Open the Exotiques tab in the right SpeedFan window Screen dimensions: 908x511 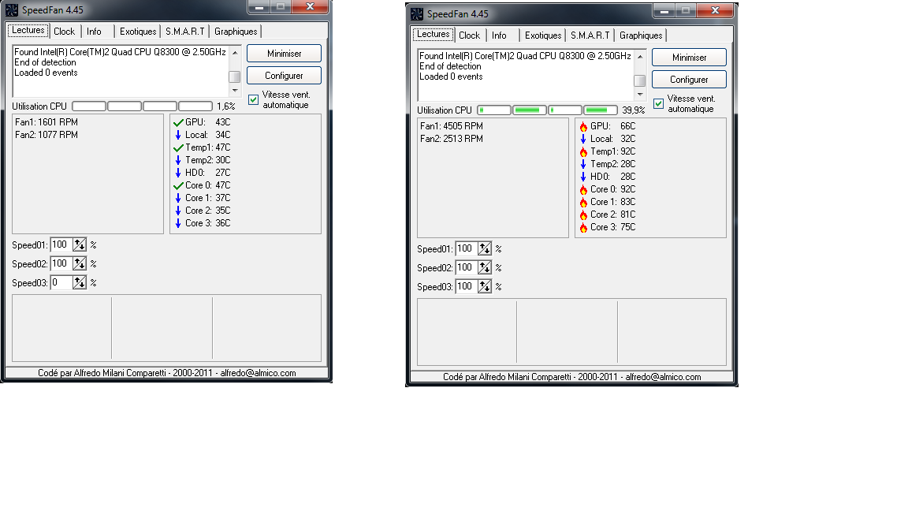(543, 35)
